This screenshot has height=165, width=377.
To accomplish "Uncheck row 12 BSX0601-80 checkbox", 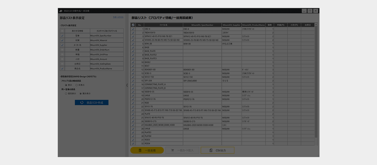I will click(133, 70).
